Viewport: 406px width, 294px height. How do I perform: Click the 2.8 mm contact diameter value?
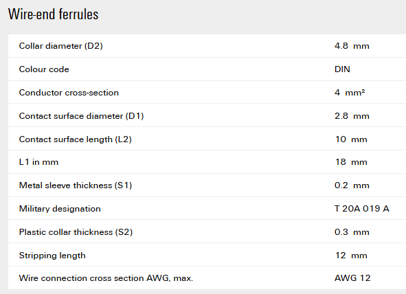352,116
